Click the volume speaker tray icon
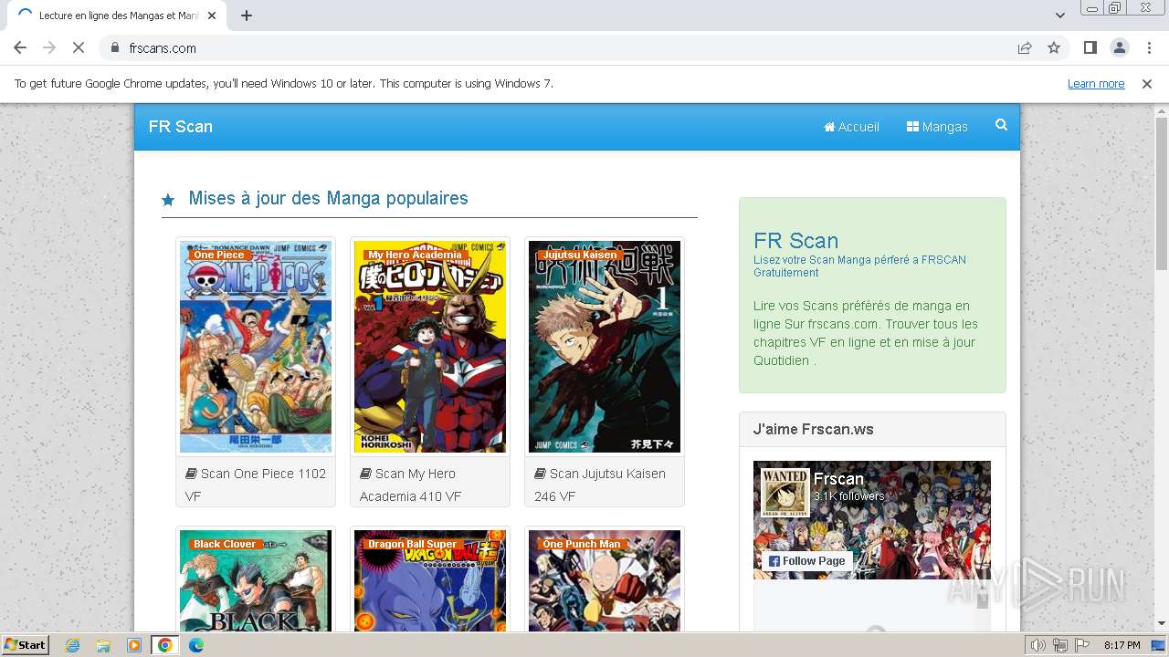The height and width of the screenshot is (657, 1169). (x=1038, y=645)
